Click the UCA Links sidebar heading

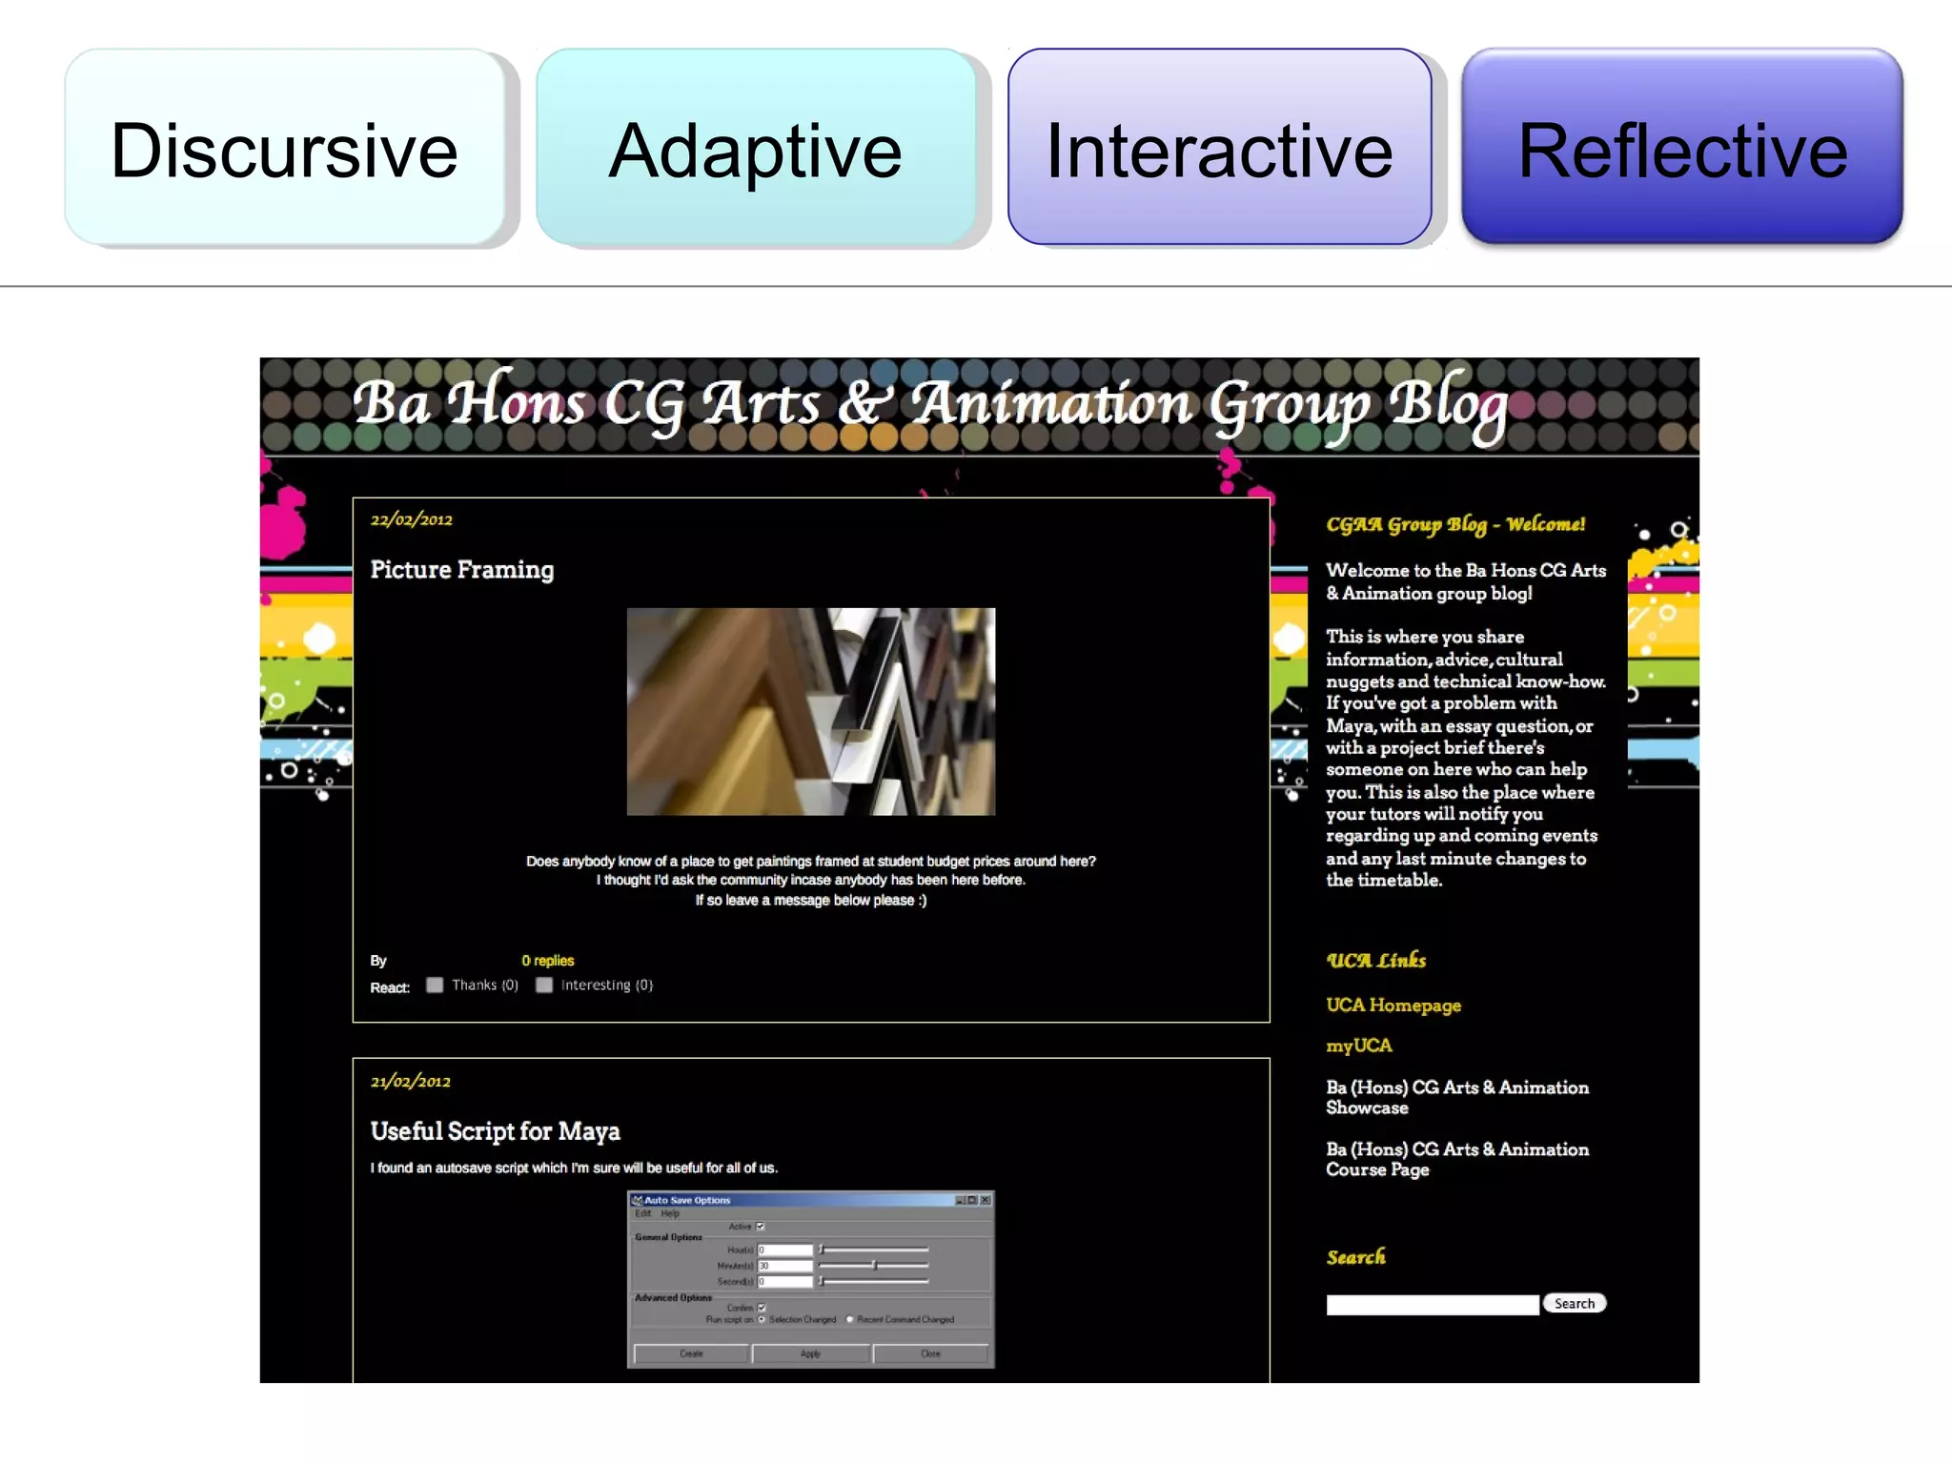(1376, 961)
